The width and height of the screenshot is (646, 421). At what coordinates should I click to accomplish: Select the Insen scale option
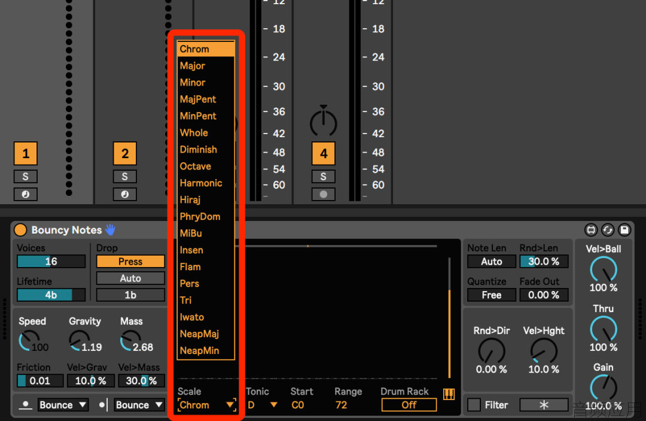(206, 250)
